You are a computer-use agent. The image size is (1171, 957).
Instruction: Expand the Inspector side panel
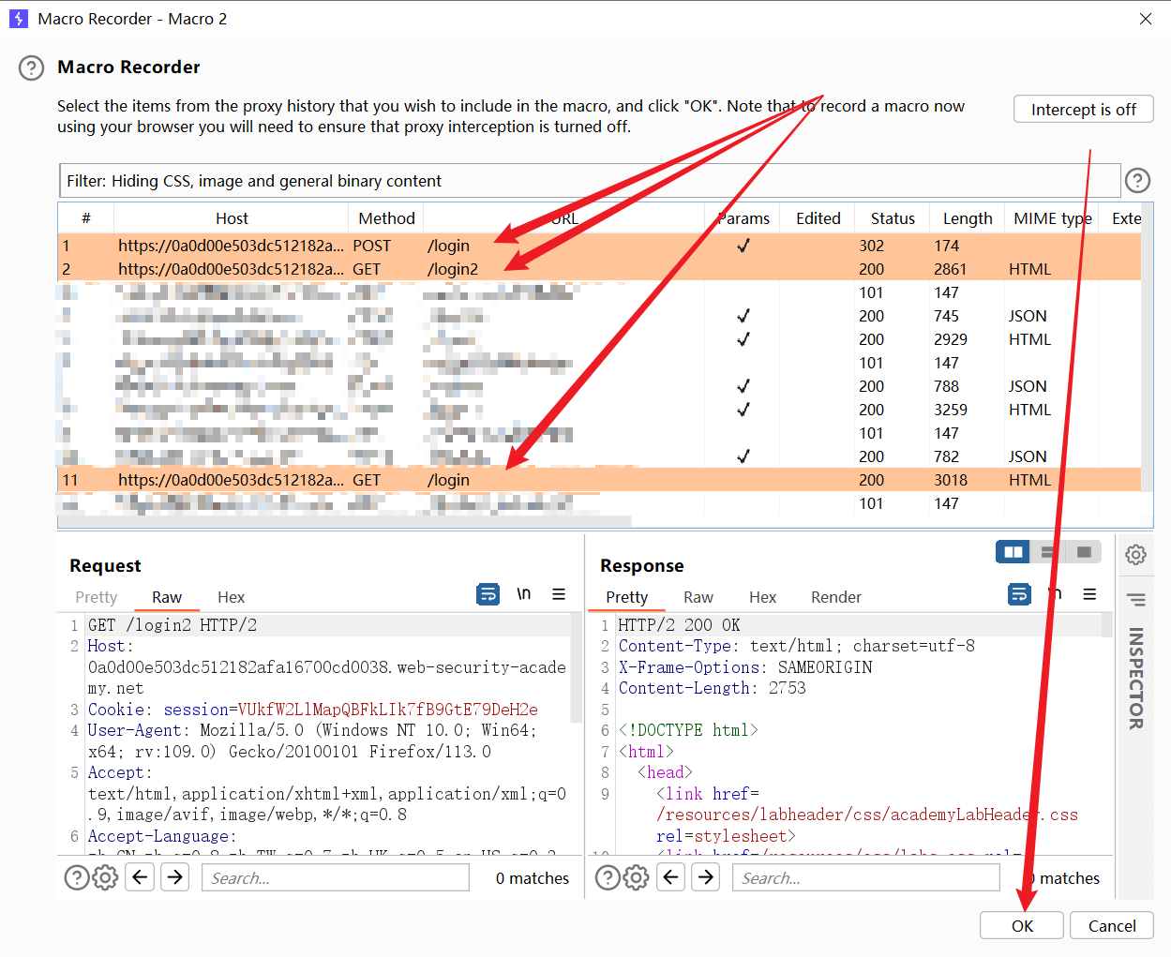click(1135, 679)
